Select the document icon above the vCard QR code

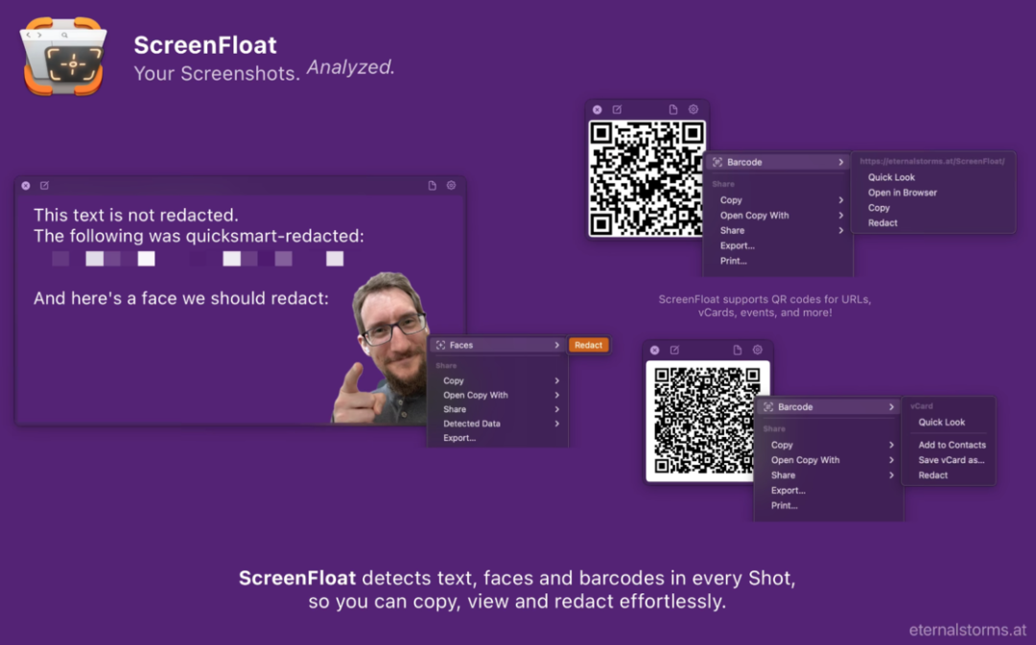coord(738,350)
